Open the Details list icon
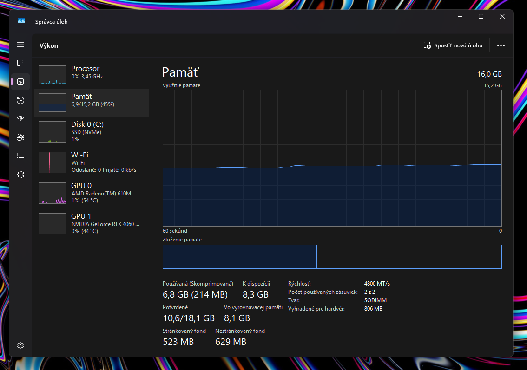Screen dimensions: 527x370 20,156
